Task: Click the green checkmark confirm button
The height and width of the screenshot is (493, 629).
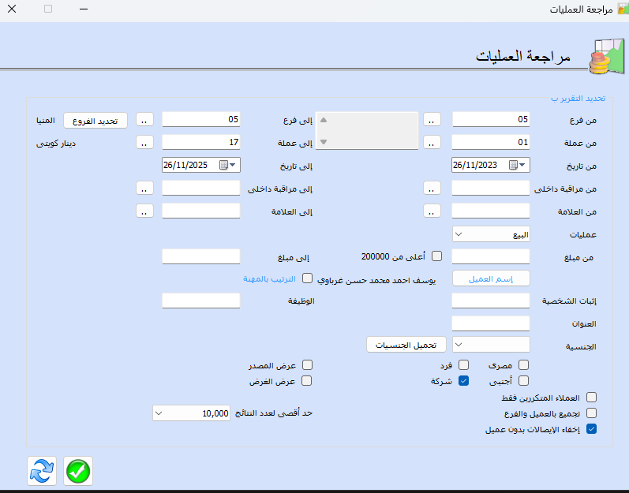Action: tap(78, 471)
